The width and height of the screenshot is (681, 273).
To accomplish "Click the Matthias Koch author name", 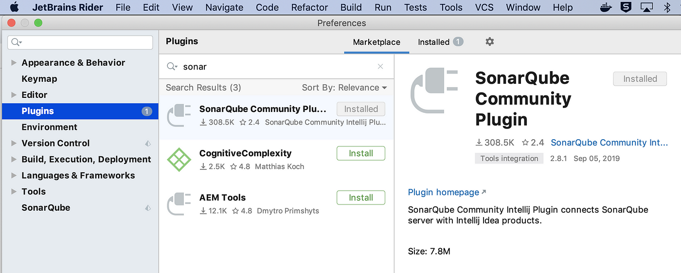I will point(280,166).
